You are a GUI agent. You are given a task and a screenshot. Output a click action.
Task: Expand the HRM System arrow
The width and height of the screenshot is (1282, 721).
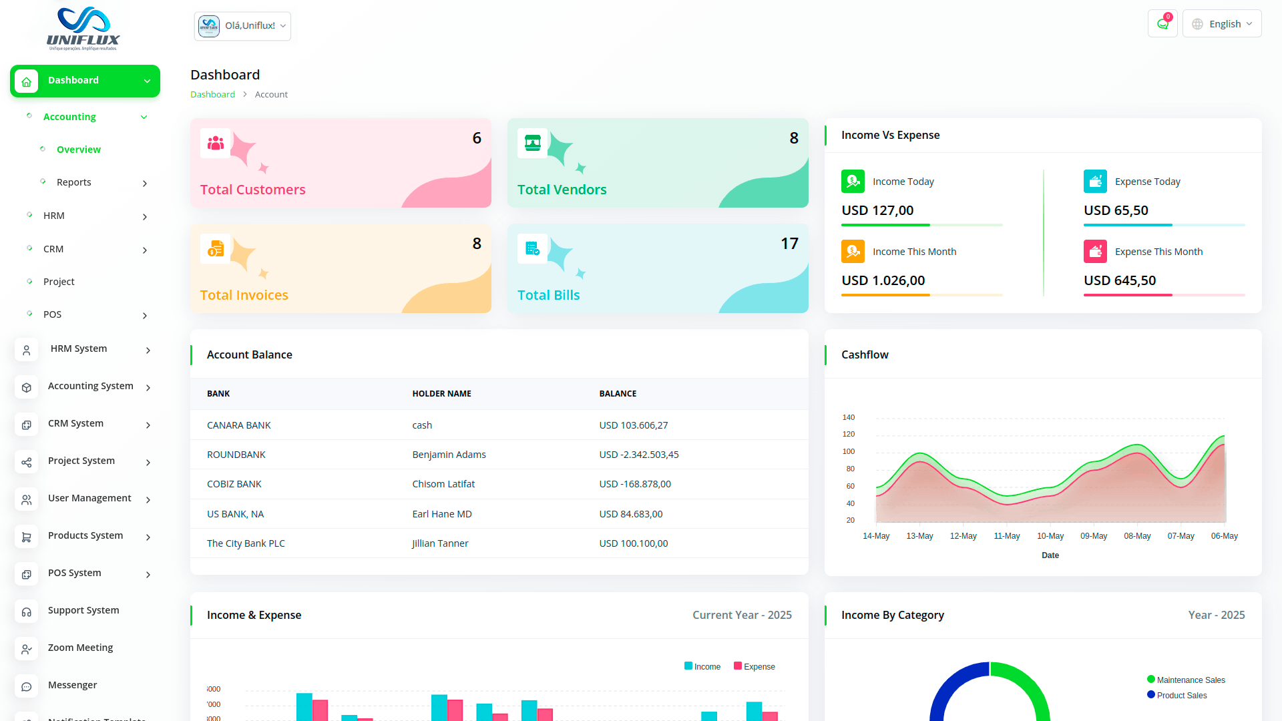tap(148, 350)
